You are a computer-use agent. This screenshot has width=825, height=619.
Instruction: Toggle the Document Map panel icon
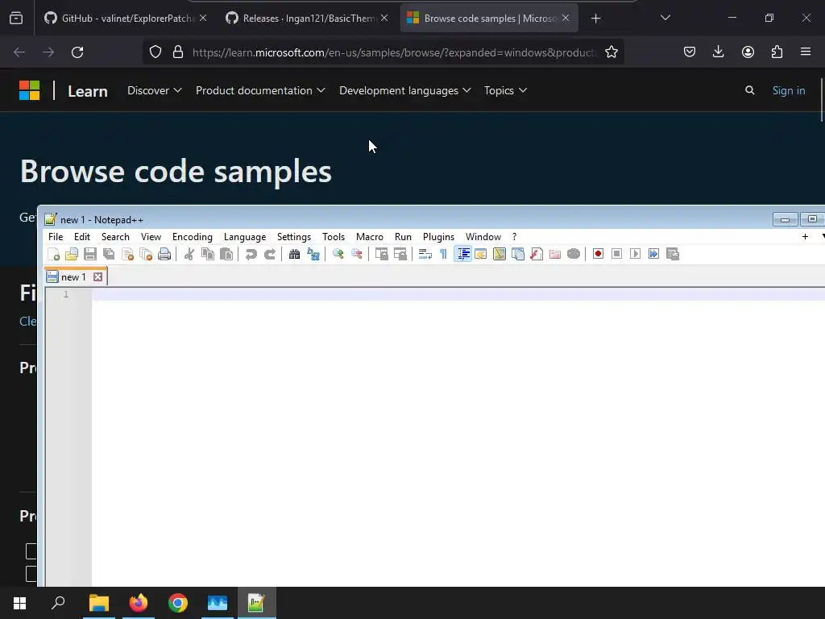click(x=500, y=254)
